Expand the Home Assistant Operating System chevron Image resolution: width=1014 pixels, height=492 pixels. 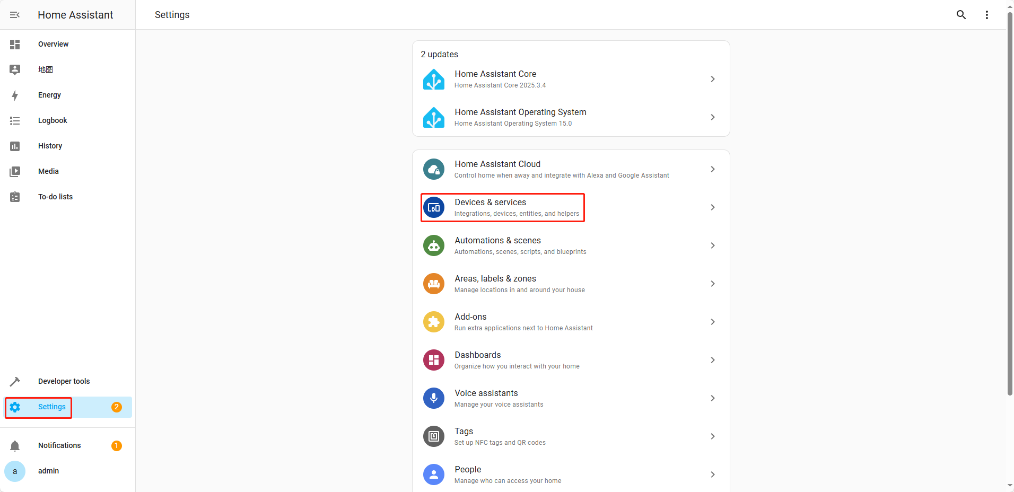[713, 117]
